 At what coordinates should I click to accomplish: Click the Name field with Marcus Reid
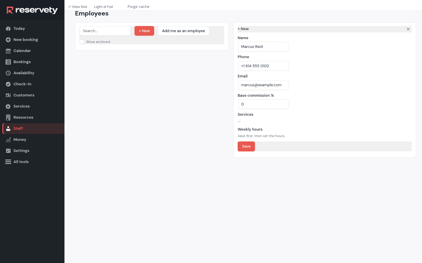263,47
